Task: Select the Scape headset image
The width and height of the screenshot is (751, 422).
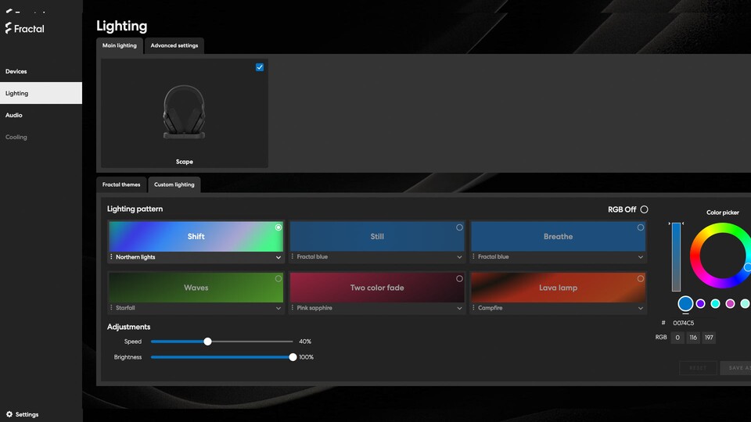Action: point(185,113)
